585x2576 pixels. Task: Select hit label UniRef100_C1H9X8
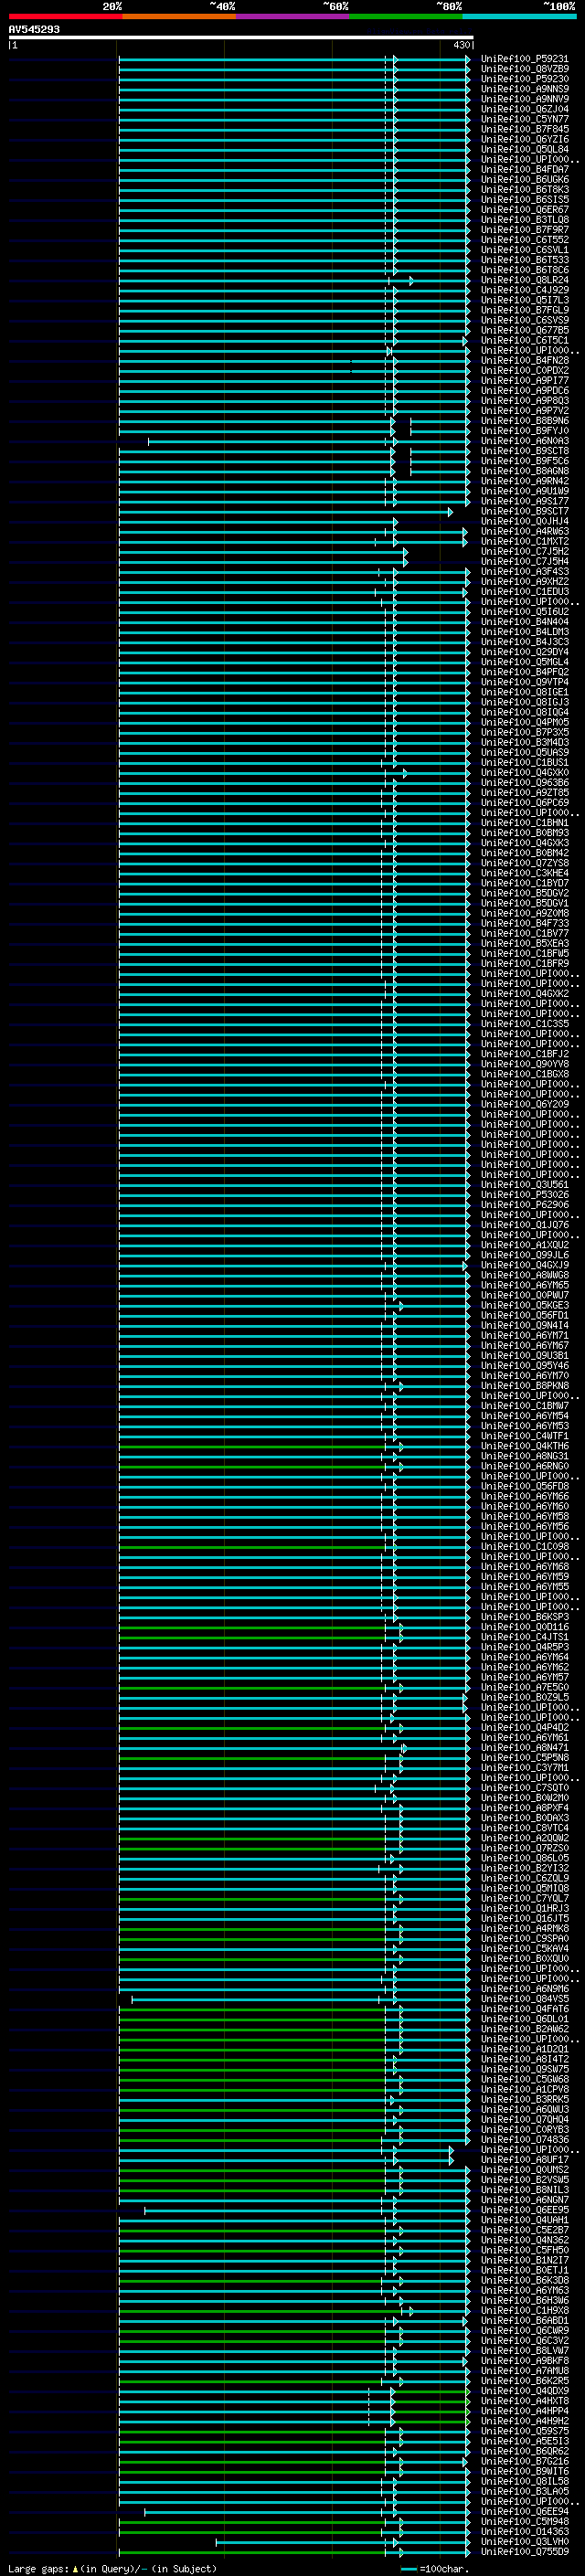point(525,2311)
